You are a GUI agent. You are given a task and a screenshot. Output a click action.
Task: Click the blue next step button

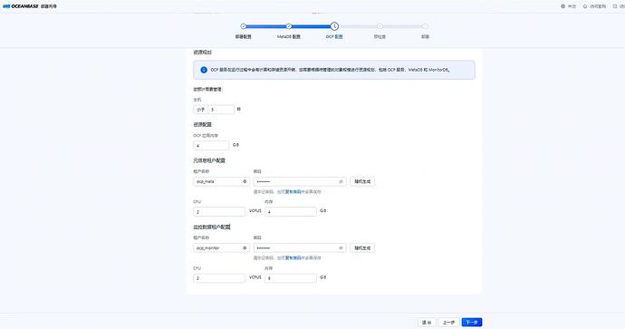(x=472, y=323)
